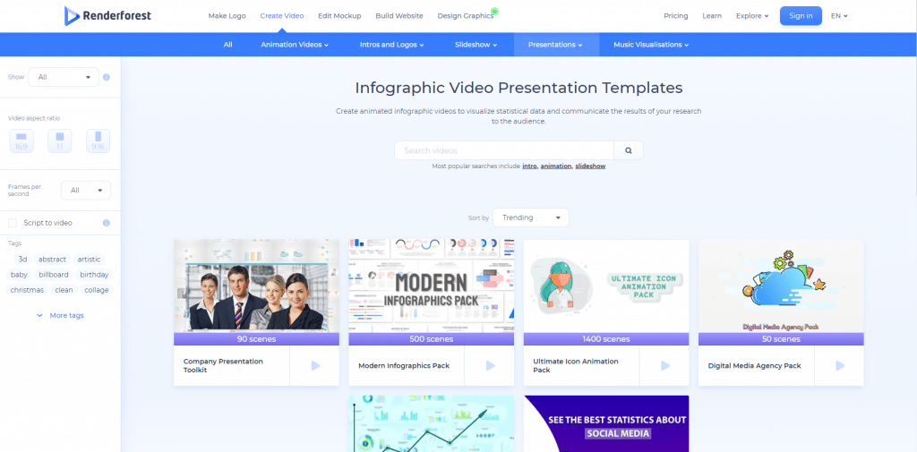Open the Music Visualisations menu

pos(650,45)
